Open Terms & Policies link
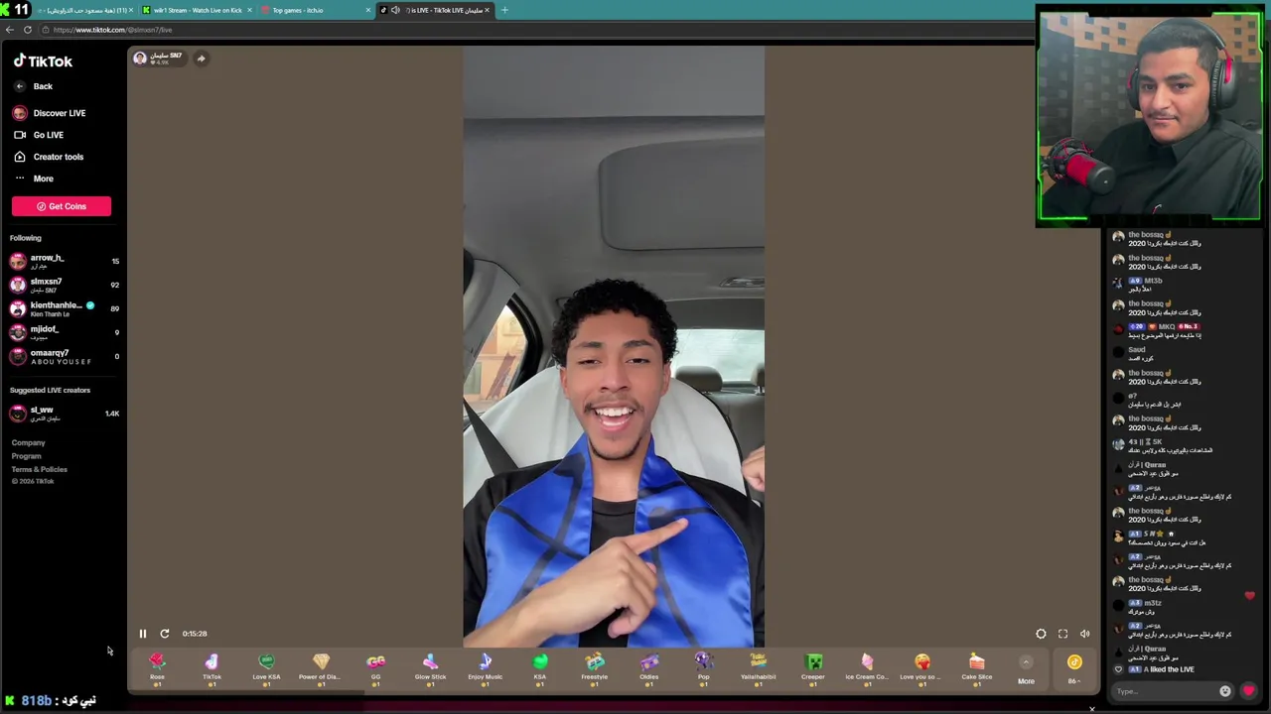 click(40, 469)
